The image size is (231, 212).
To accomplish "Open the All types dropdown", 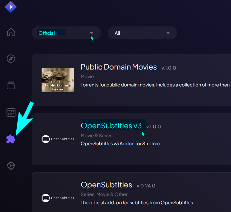I will coord(142,33).
